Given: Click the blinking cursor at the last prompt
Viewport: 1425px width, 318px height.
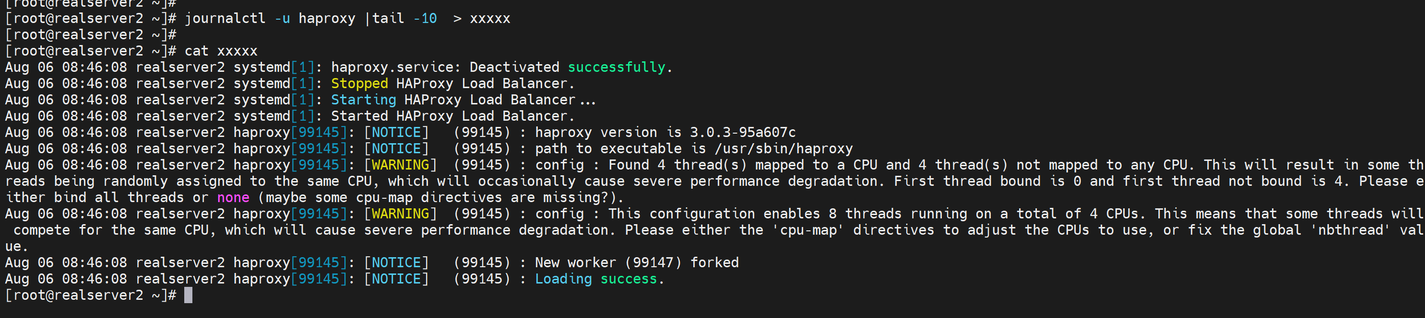Looking at the screenshot, I should coord(188,295).
